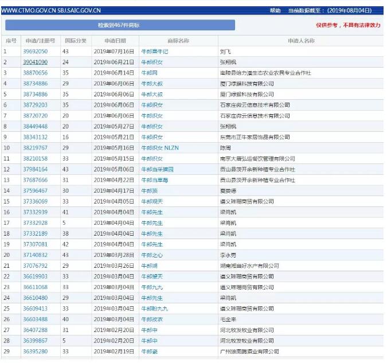Viewport: 387px width, 363px height.
Task: Select the date 2019年03月28日
Action: click(x=114, y=255)
